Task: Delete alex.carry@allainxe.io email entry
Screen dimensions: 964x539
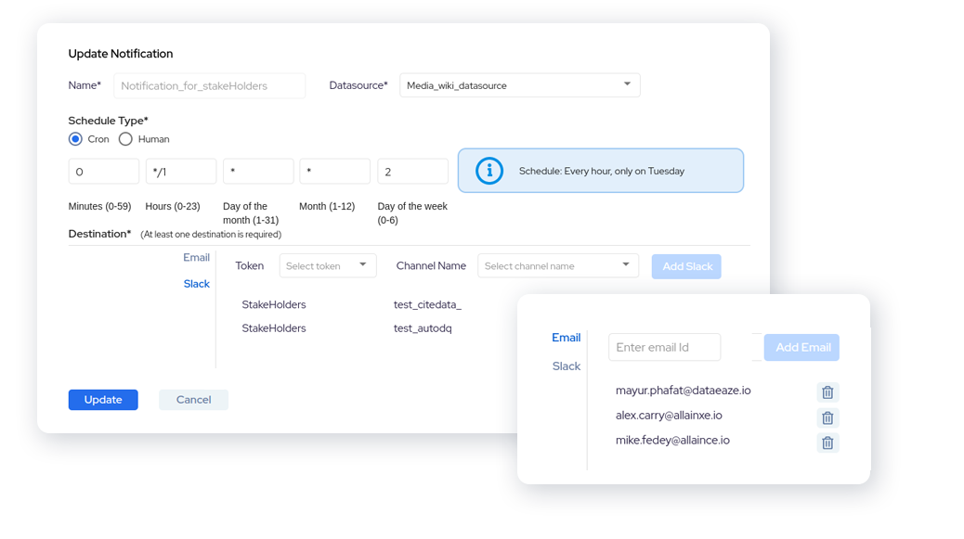Action: [x=827, y=417]
